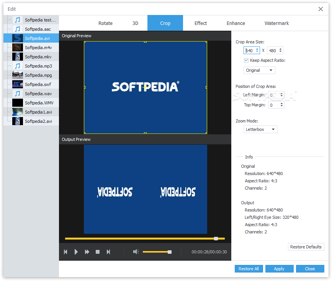Select Softpedia.swf file name
The image size is (332, 281).
[x=38, y=84]
